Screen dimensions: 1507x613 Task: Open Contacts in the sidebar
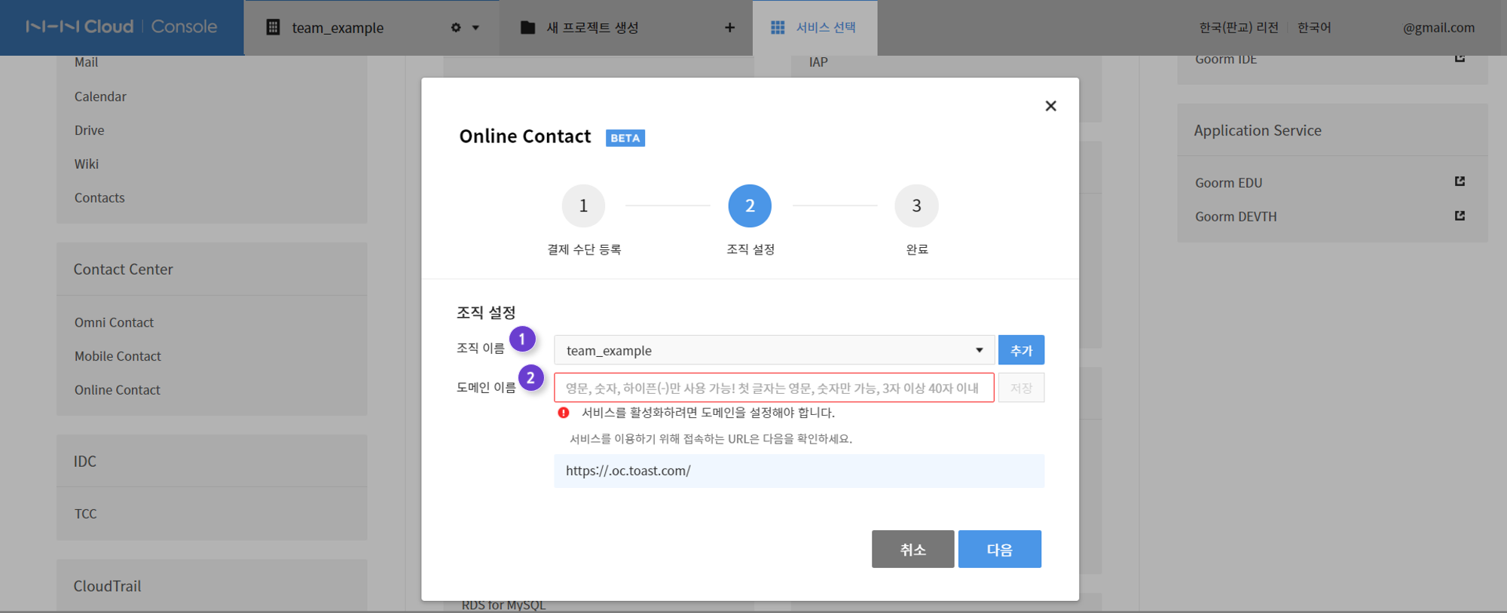click(x=99, y=198)
